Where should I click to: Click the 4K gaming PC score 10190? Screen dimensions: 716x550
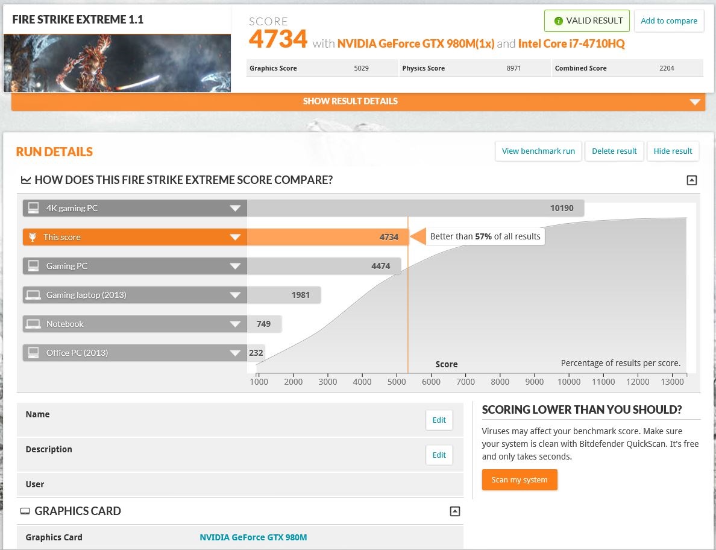[562, 208]
